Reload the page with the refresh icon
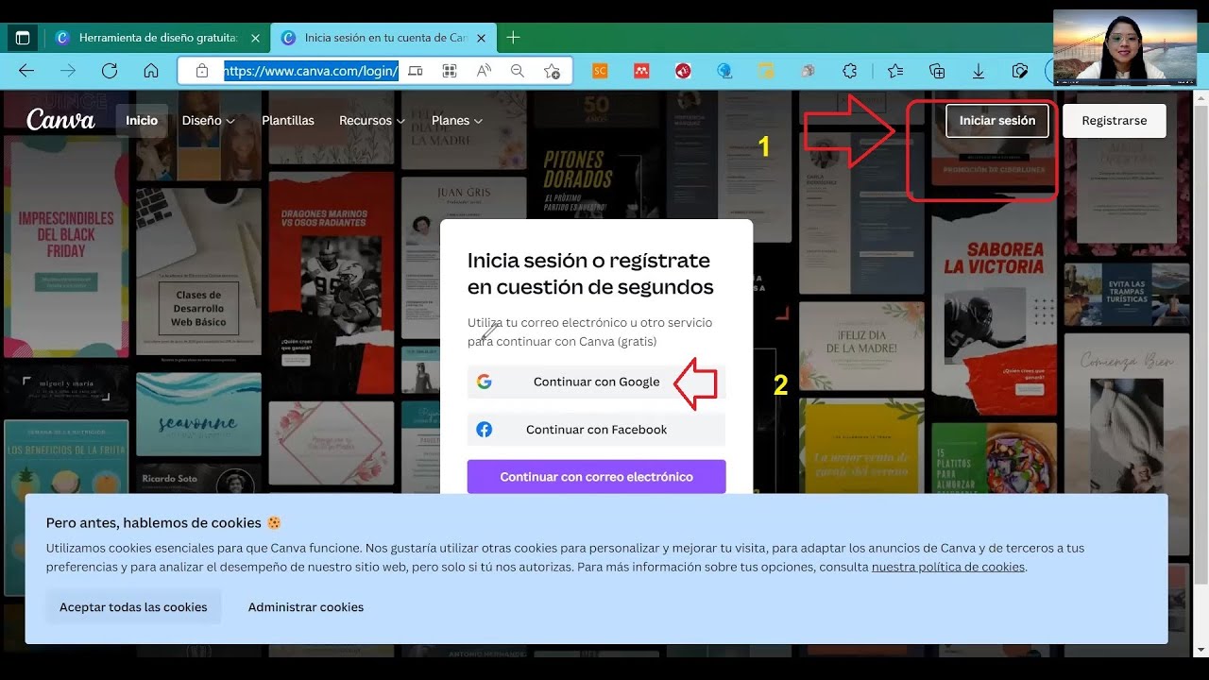 [110, 71]
